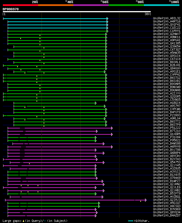This screenshot has width=182, height=223.
Task: Click the white query sequence bar
Action: point(77,12)
